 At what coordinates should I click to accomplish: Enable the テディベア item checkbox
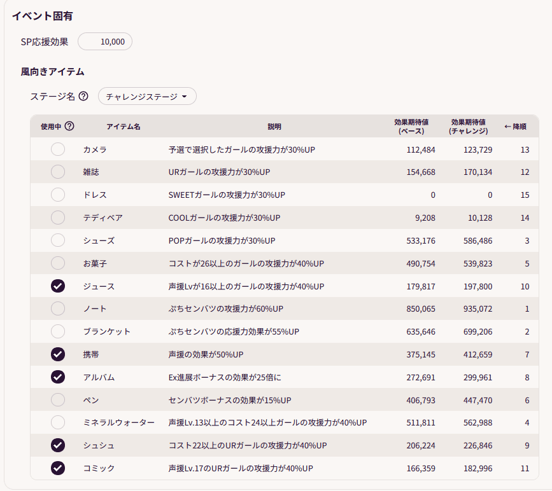pyautogui.click(x=58, y=218)
